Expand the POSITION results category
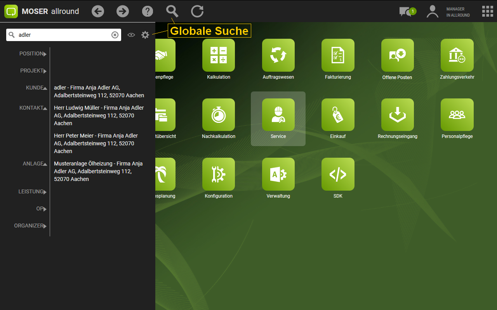Screen dimensions: 497x310 pos(33,54)
